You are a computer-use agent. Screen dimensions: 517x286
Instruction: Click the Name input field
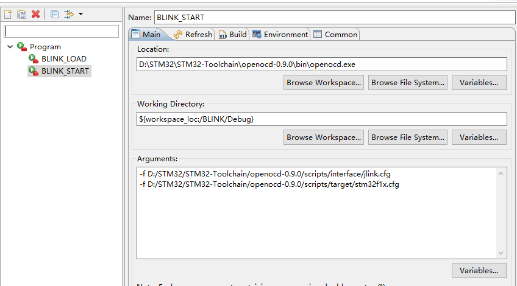point(335,18)
